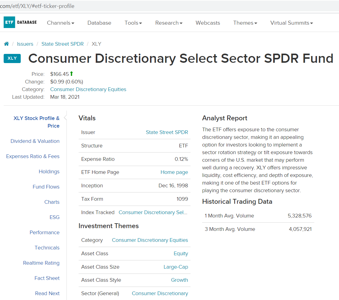Click the home icon in breadcrumb
Screen dimensions: 339x300
(x=6, y=44)
